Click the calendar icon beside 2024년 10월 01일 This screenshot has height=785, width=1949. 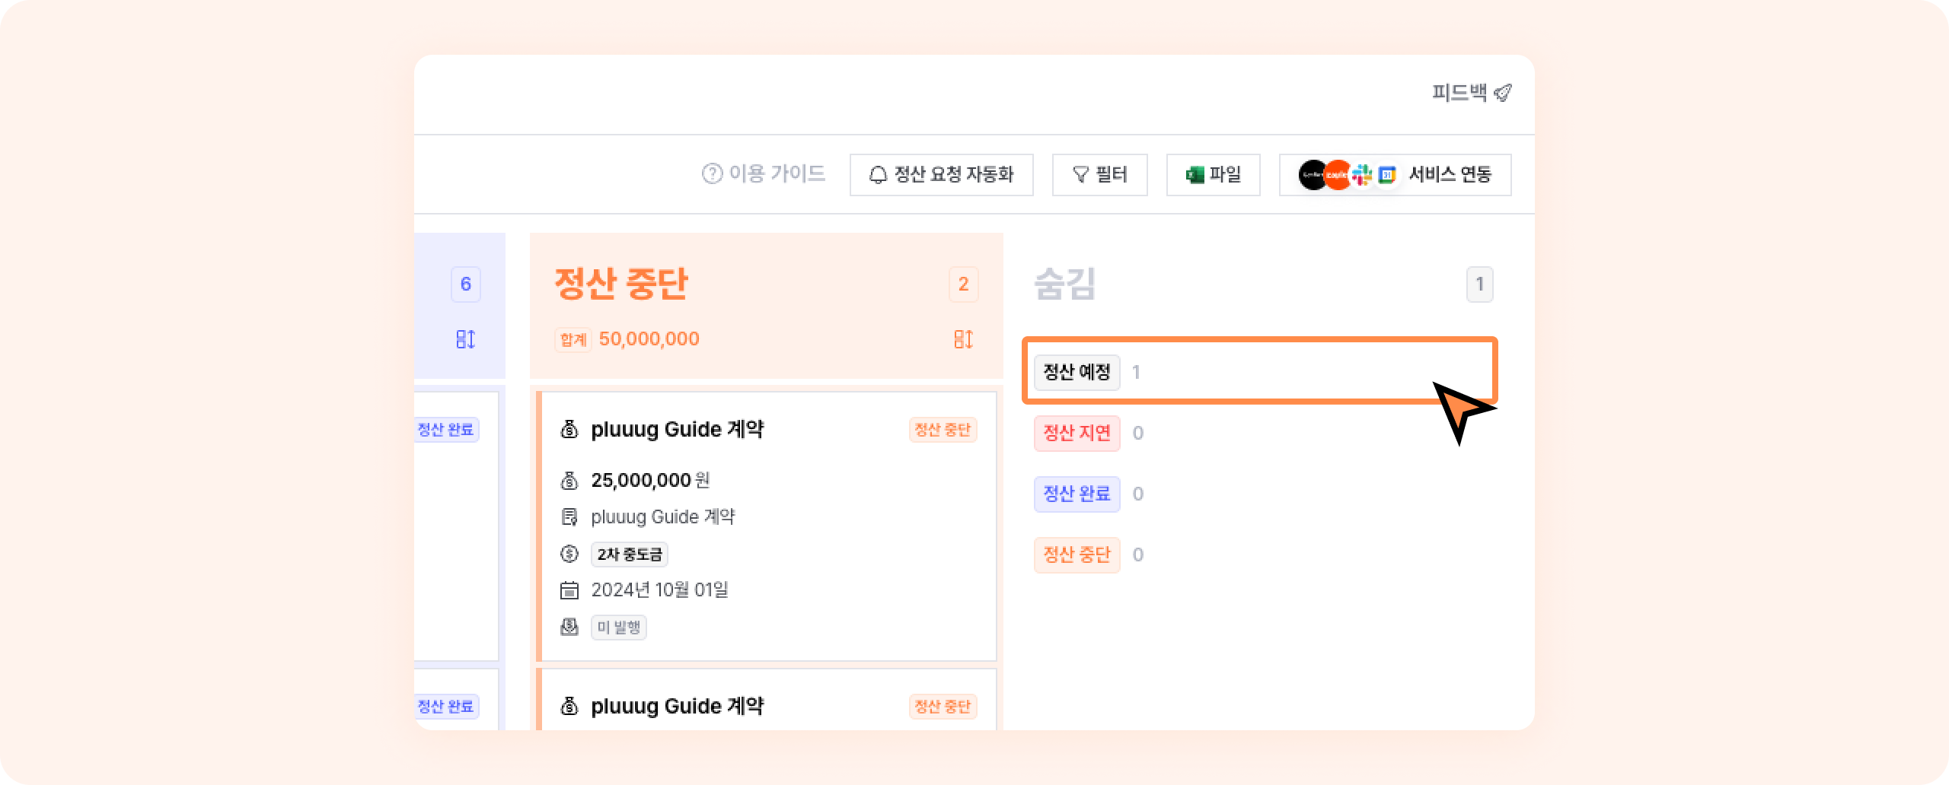[569, 590]
